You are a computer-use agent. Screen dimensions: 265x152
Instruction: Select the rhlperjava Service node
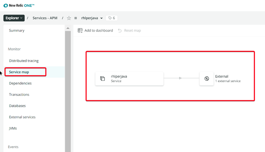pyautogui.click(x=129, y=79)
